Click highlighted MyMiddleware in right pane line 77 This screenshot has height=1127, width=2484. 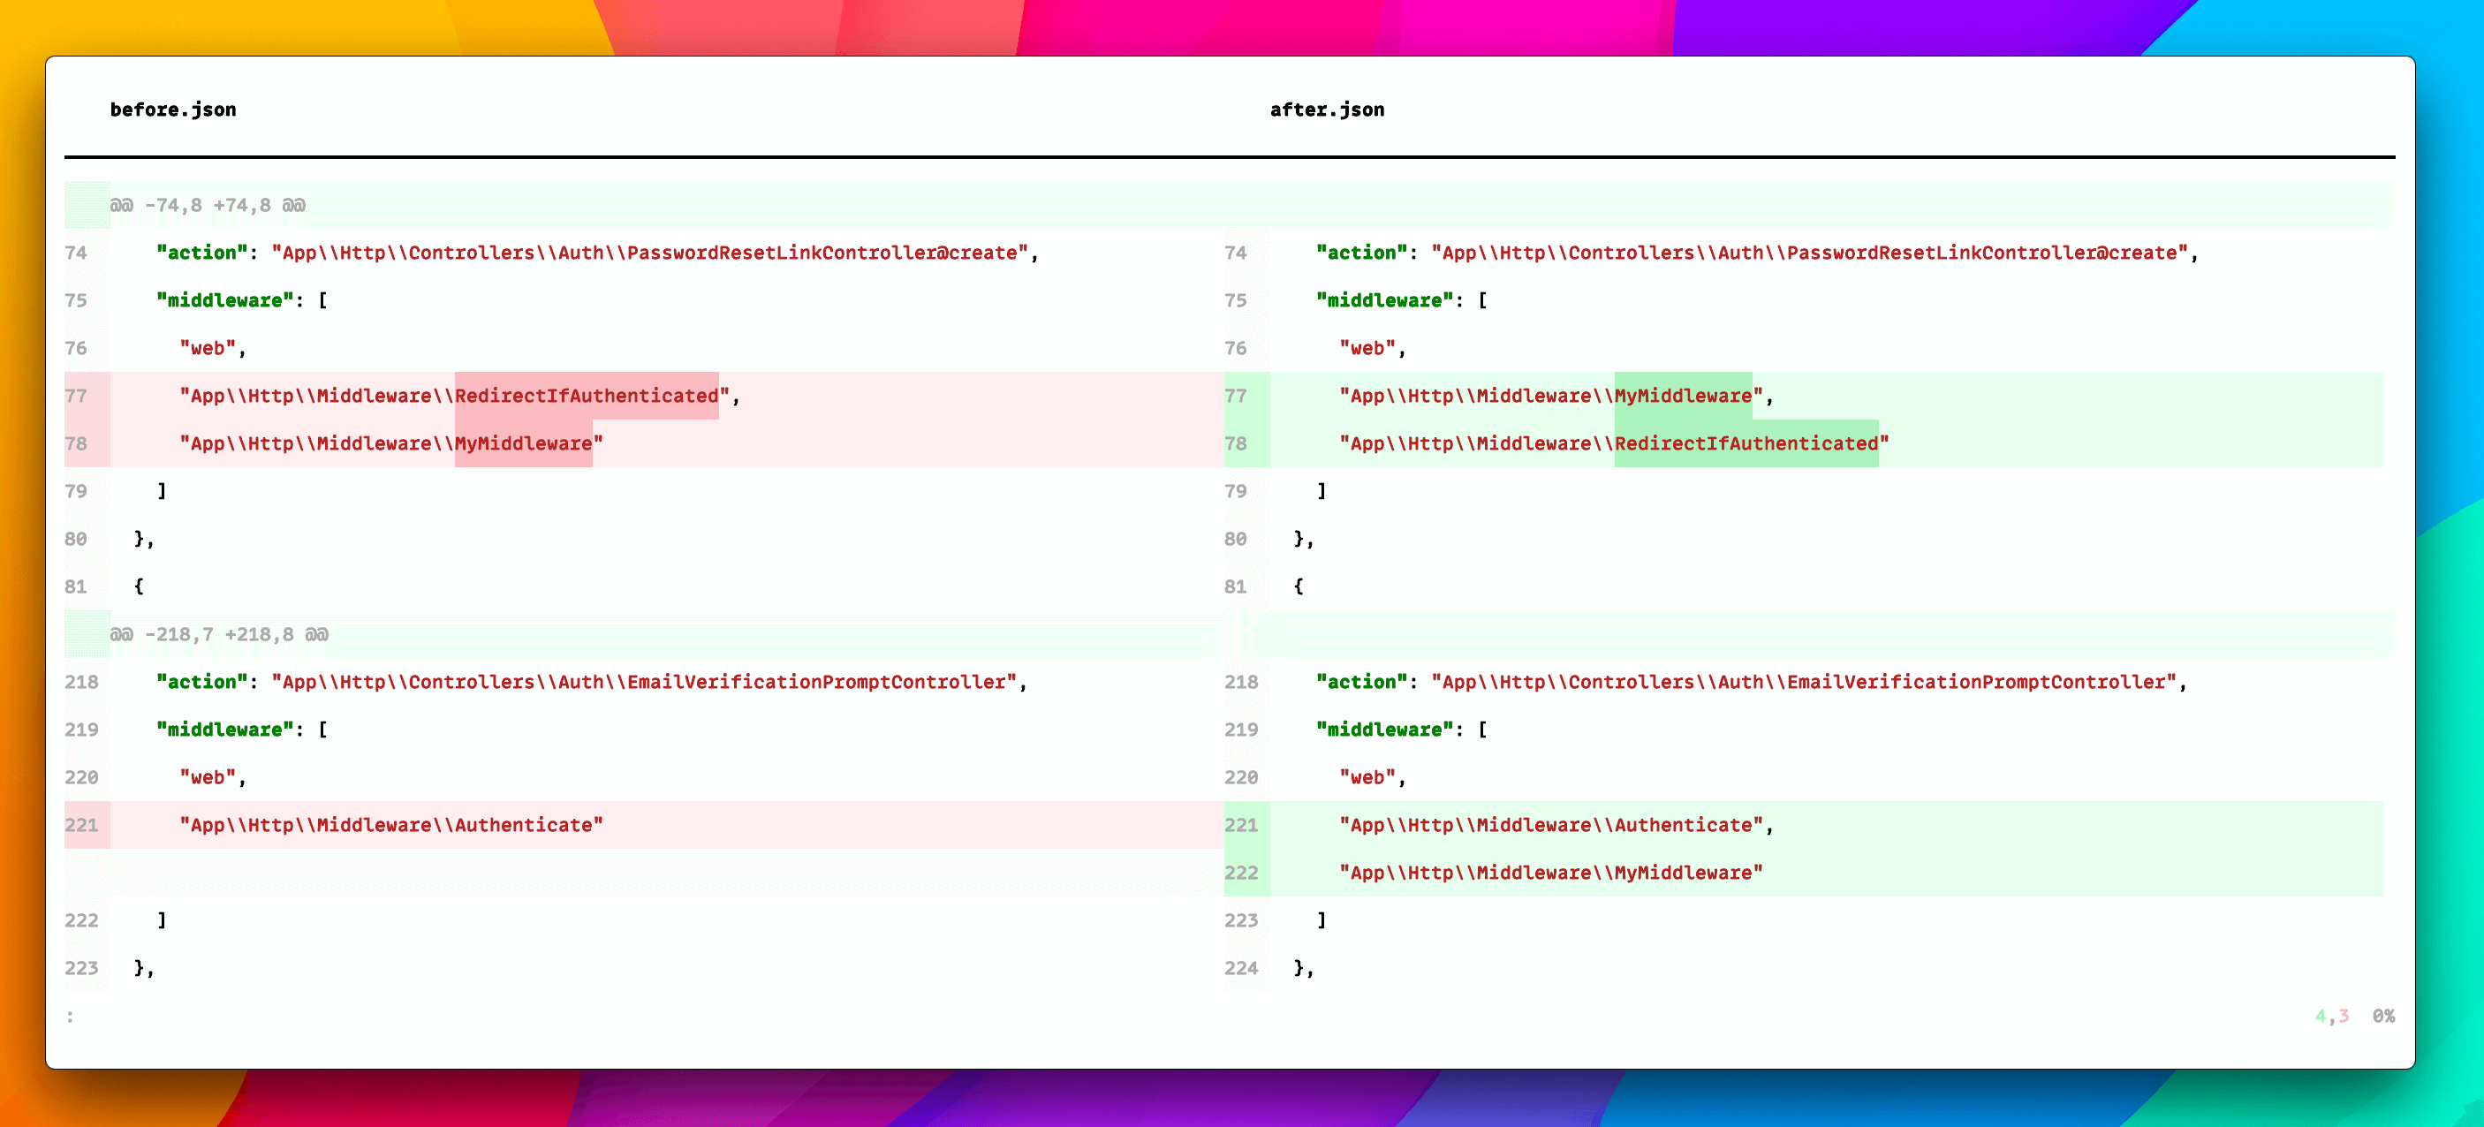pos(1683,397)
